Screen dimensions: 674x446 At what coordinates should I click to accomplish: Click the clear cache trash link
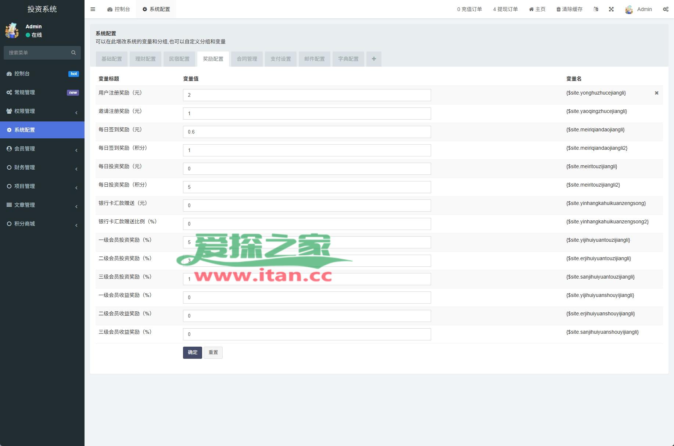point(569,9)
